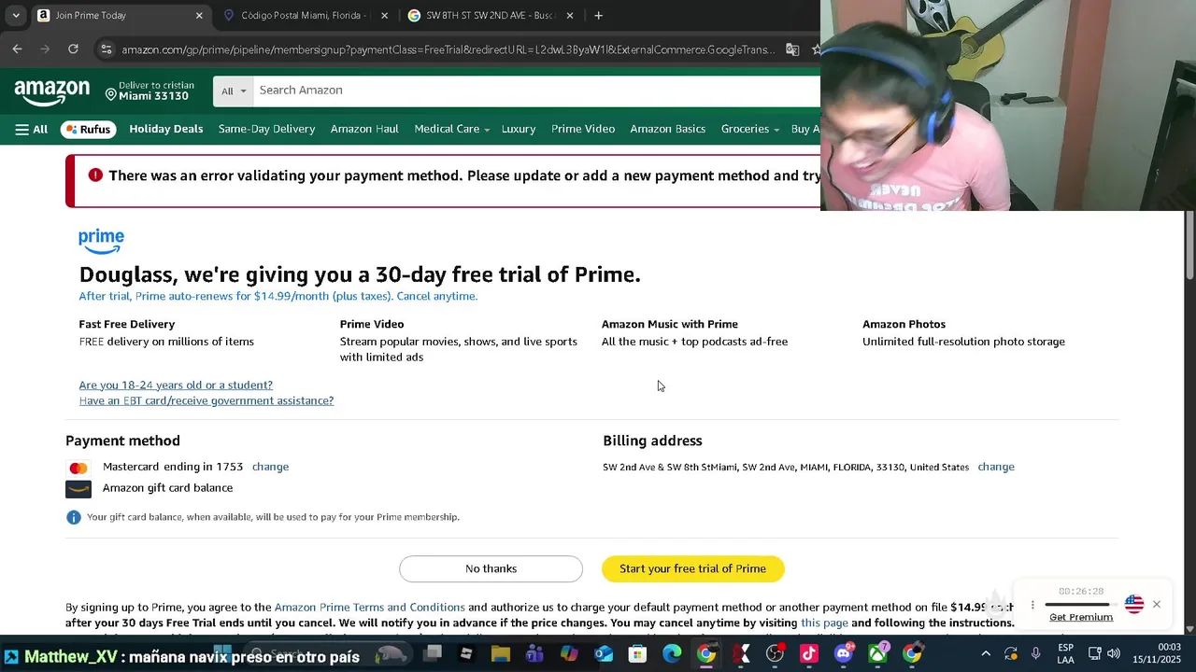Click the Amazon logo
This screenshot has height=672, width=1196.
[52, 91]
